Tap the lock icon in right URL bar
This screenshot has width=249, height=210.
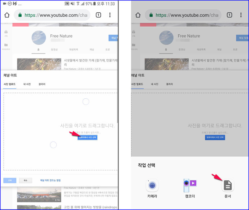[x=151, y=15]
